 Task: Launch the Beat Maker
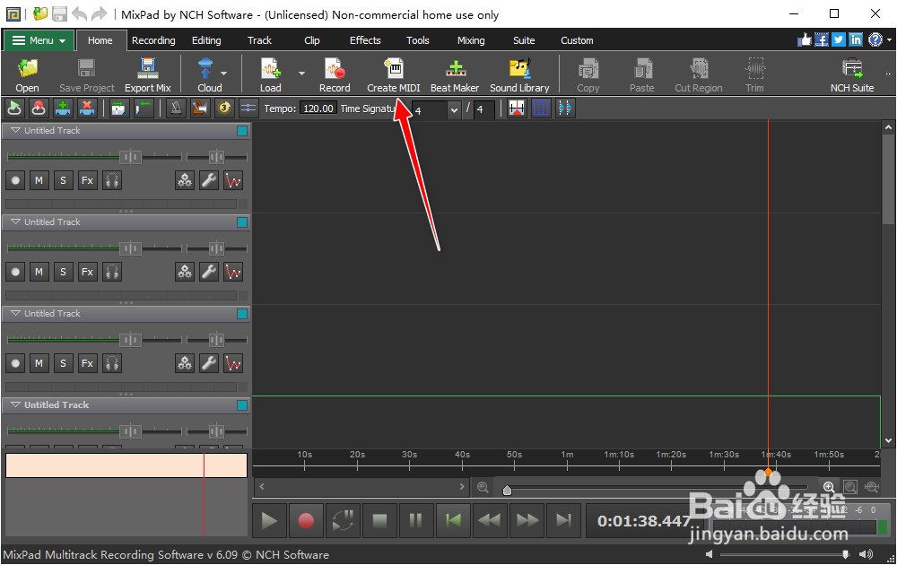(455, 74)
